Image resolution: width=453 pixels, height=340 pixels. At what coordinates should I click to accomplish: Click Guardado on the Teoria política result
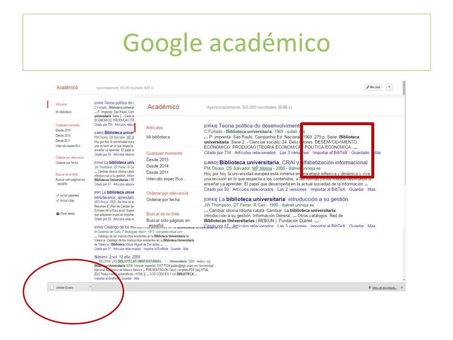click(360, 153)
